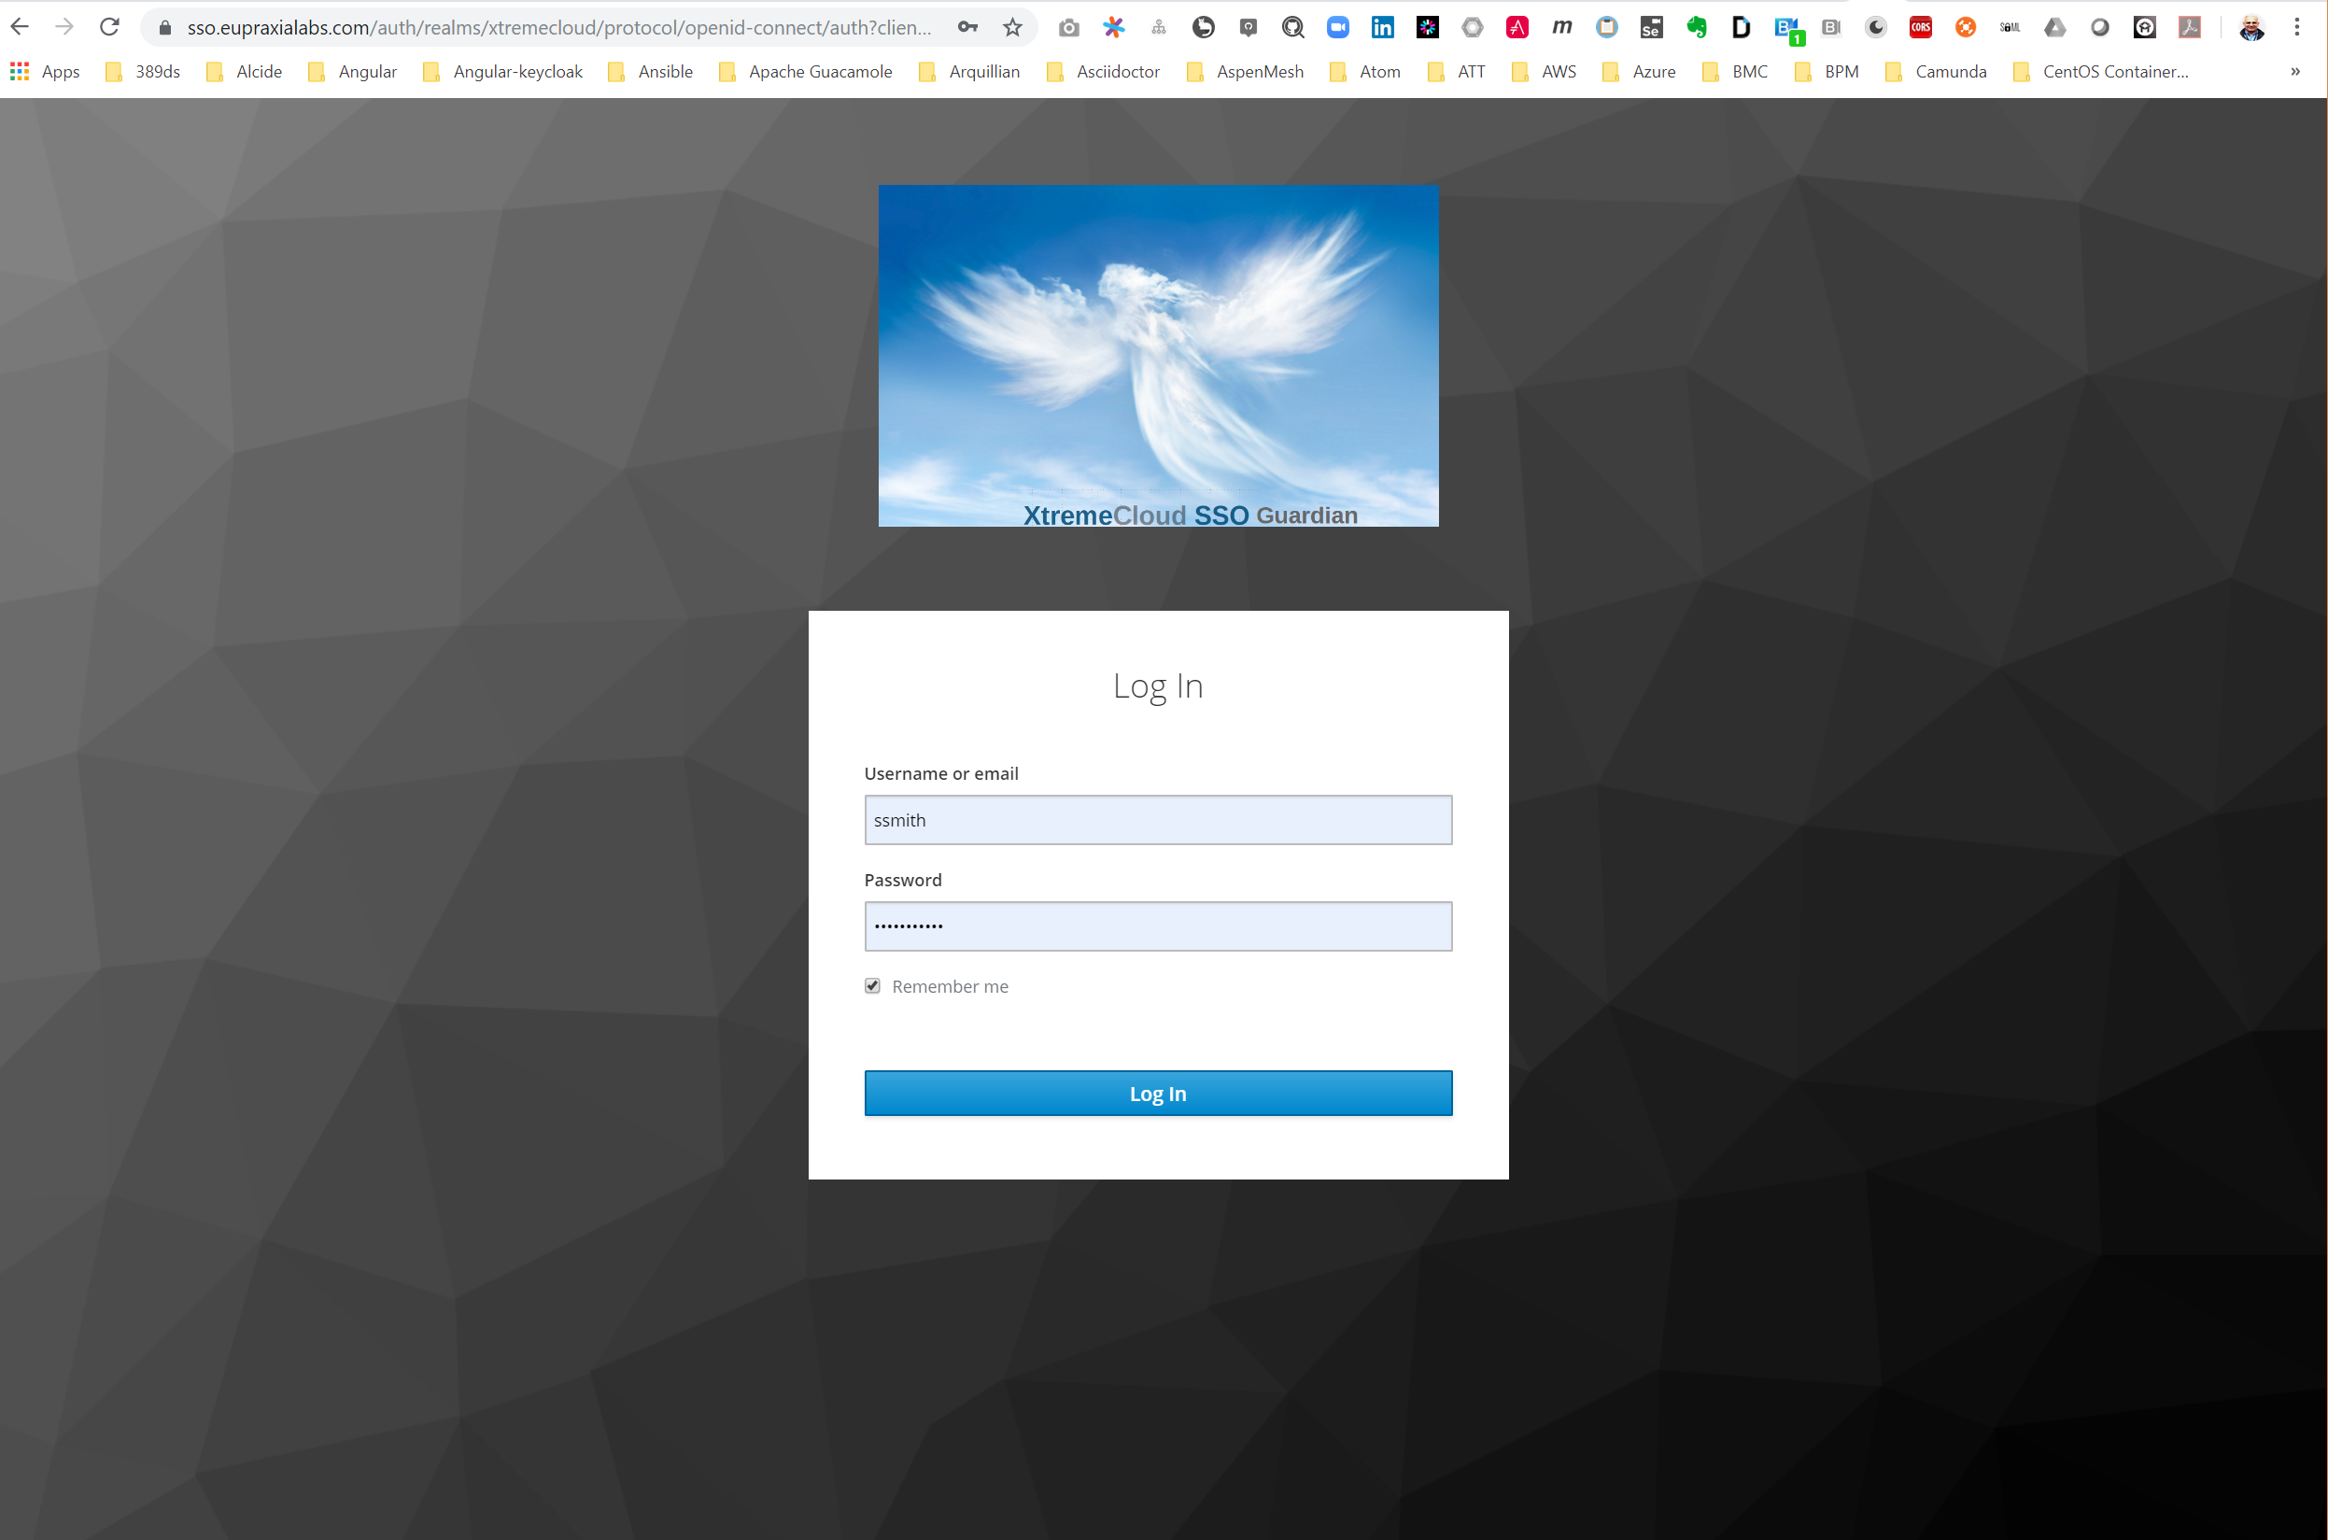Focus the Username or email field
Screen dimensions: 2328x1540
point(1159,820)
